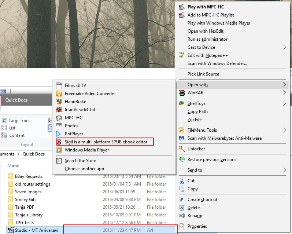This screenshot has width=292, height=234.
Task: Click the PotPlayer play icon
Action: pyautogui.click(x=59, y=134)
